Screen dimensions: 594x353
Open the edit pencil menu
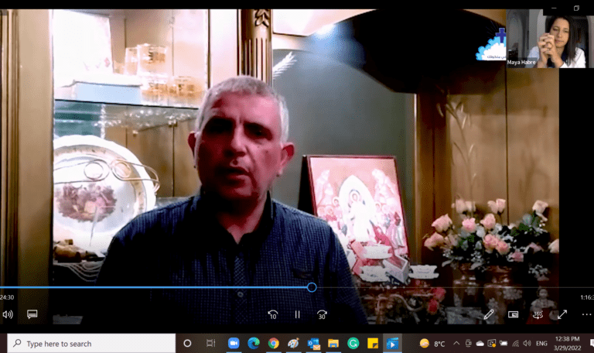coord(489,314)
